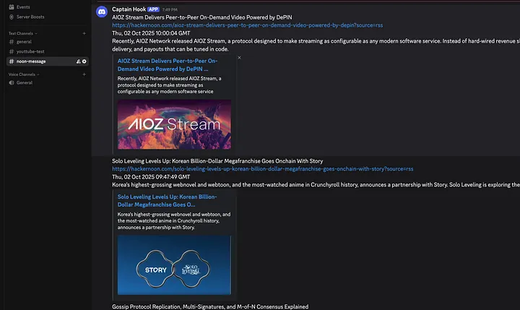Open noon-message channel settings gear
The height and width of the screenshot is (310, 520).
click(84, 61)
